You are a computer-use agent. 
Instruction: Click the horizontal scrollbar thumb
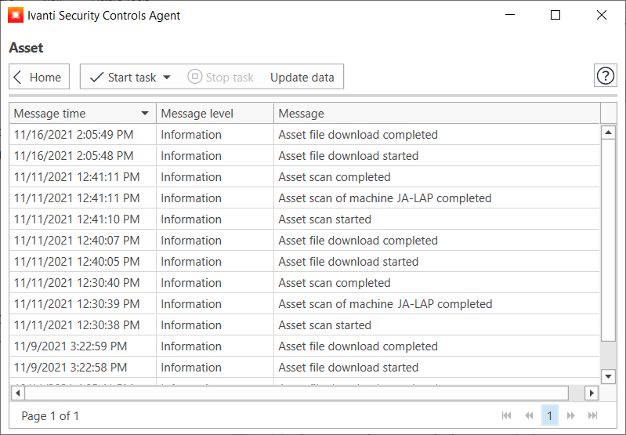[297, 393]
